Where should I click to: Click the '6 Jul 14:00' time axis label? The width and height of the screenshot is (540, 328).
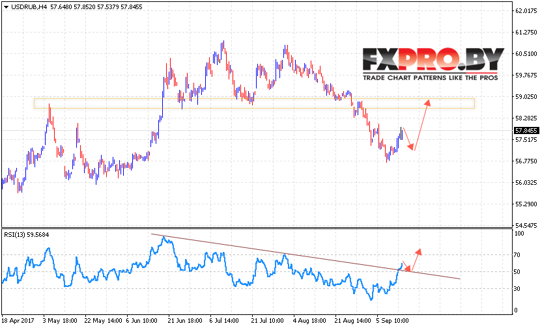click(224, 321)
